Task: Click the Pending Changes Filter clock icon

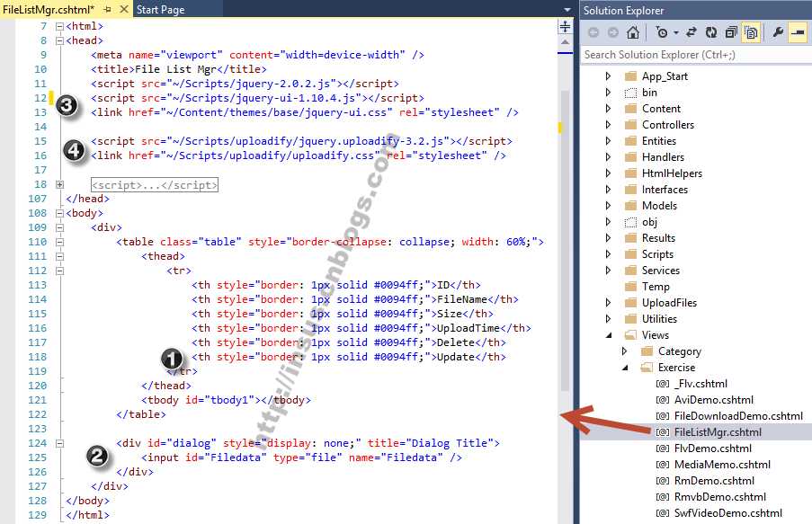Action: pyautogui.click(x=661, y=32)
